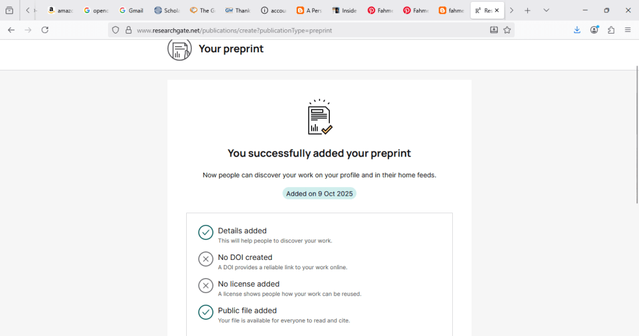Click the reload page icon
This screenshot has height=336, width=639.
coord(45,30)
